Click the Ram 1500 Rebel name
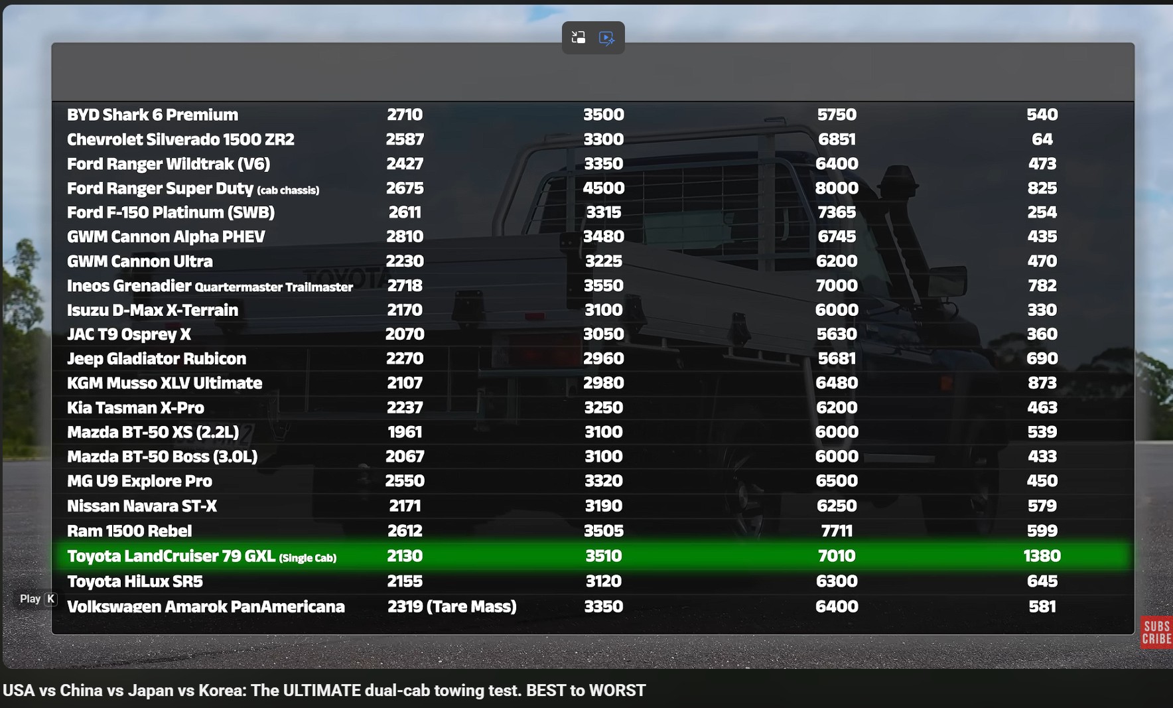This screenshot has width=1173, height=708. [129, 531]
